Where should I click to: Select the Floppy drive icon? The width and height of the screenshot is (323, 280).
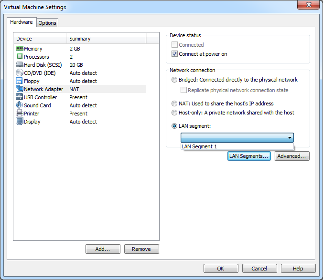tap(20, 81)
